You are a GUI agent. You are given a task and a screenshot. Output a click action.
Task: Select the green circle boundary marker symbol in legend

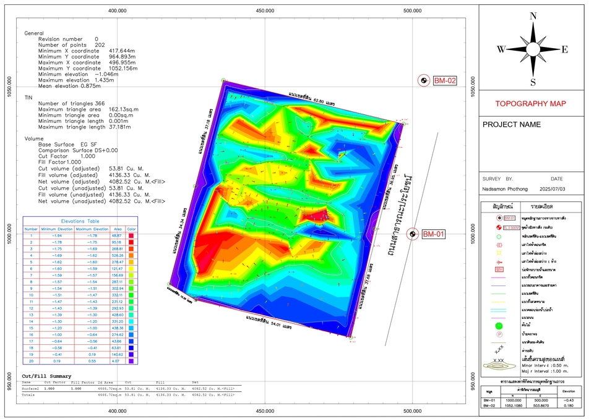tap(498, 237)
